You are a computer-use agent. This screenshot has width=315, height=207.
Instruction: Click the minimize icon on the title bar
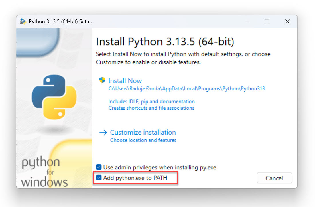247,21
